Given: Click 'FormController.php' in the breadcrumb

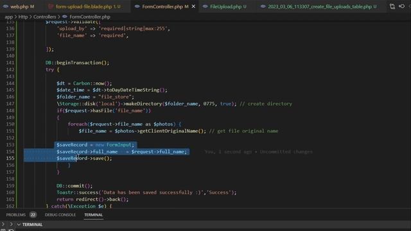Looking at the screenshot, I should [90, 17].
